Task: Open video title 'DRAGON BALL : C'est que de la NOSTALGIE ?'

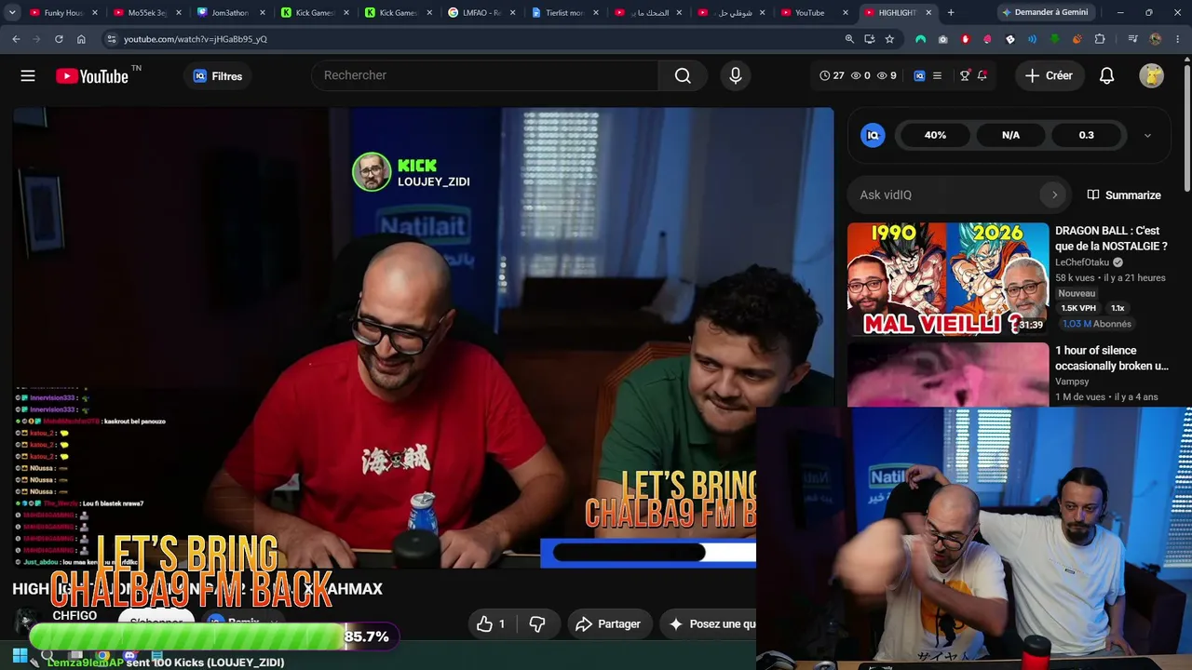Action: tap(1111, 238)
